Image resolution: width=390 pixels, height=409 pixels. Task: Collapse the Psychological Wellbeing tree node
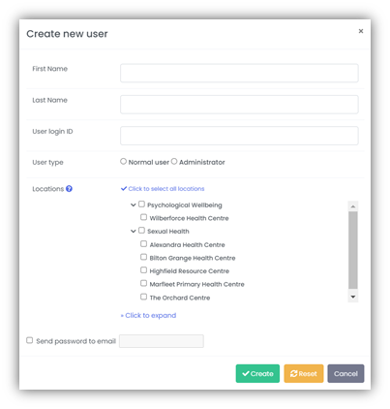click(133, 205)
